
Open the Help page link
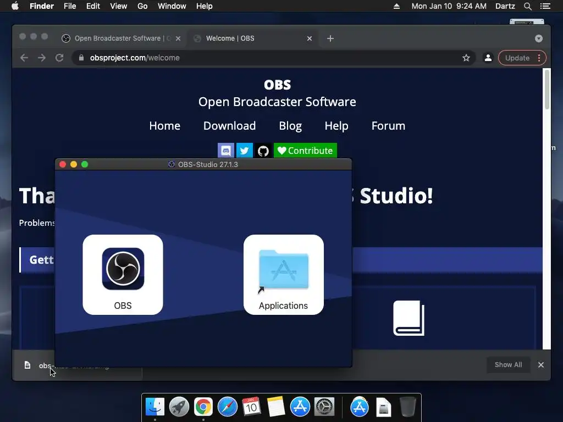pyautogui.click(x=336, y=126)
